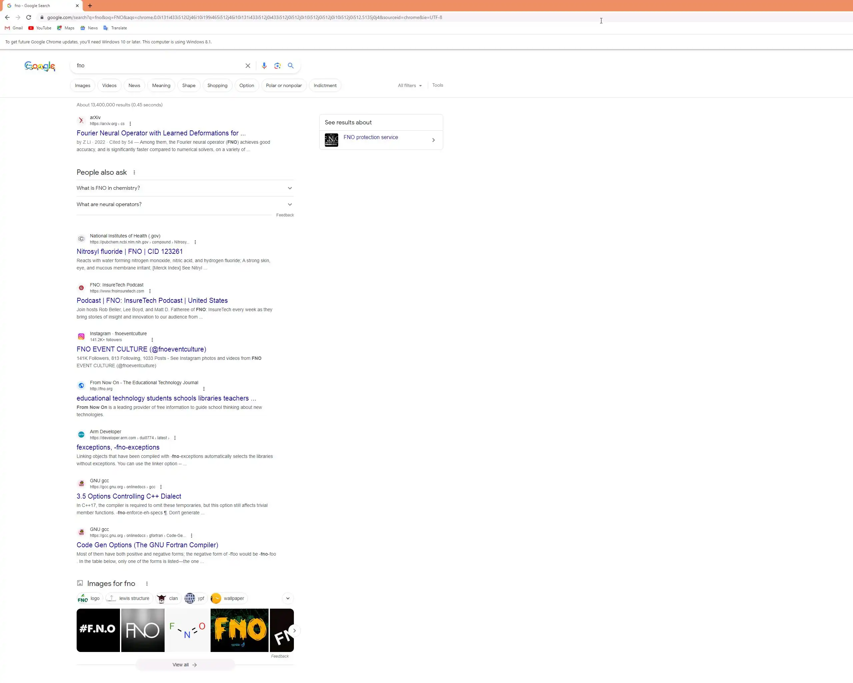Switch to the Images search tab
The height and width of the screenshot is (683, 853).
tap(82, 85)
